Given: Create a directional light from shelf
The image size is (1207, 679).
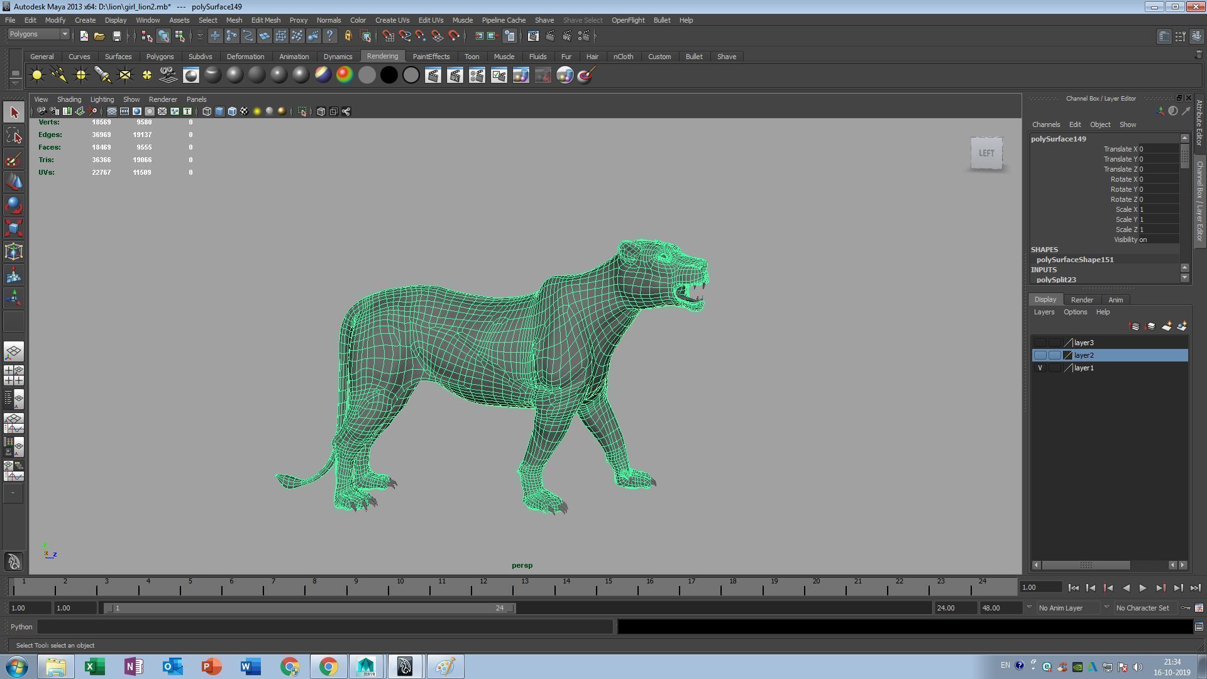Looking at the screenshot, I should coord(59,75).
